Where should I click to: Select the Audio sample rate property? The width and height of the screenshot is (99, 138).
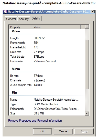tap(21, 85)
